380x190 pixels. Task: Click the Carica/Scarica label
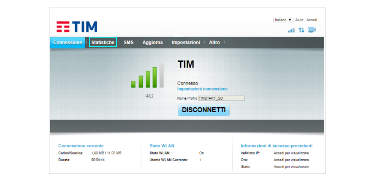coord(71,153)
